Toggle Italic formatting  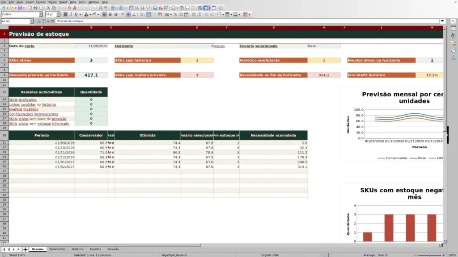(x=71, y=15)
